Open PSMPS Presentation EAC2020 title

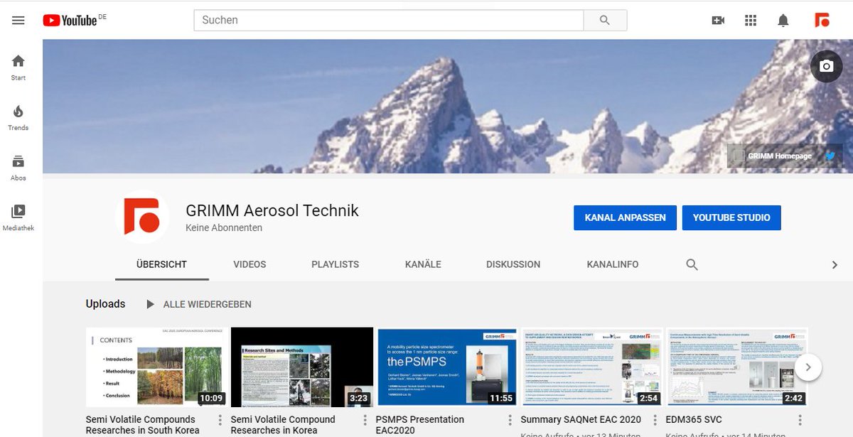coord(419,425)
